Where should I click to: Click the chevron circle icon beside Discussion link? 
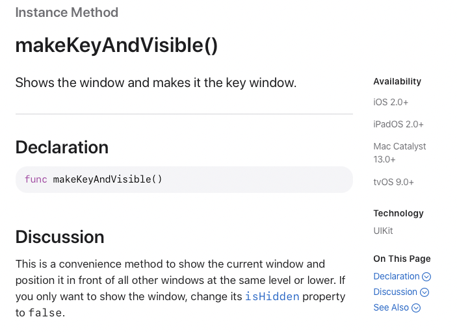click(424, 292)
